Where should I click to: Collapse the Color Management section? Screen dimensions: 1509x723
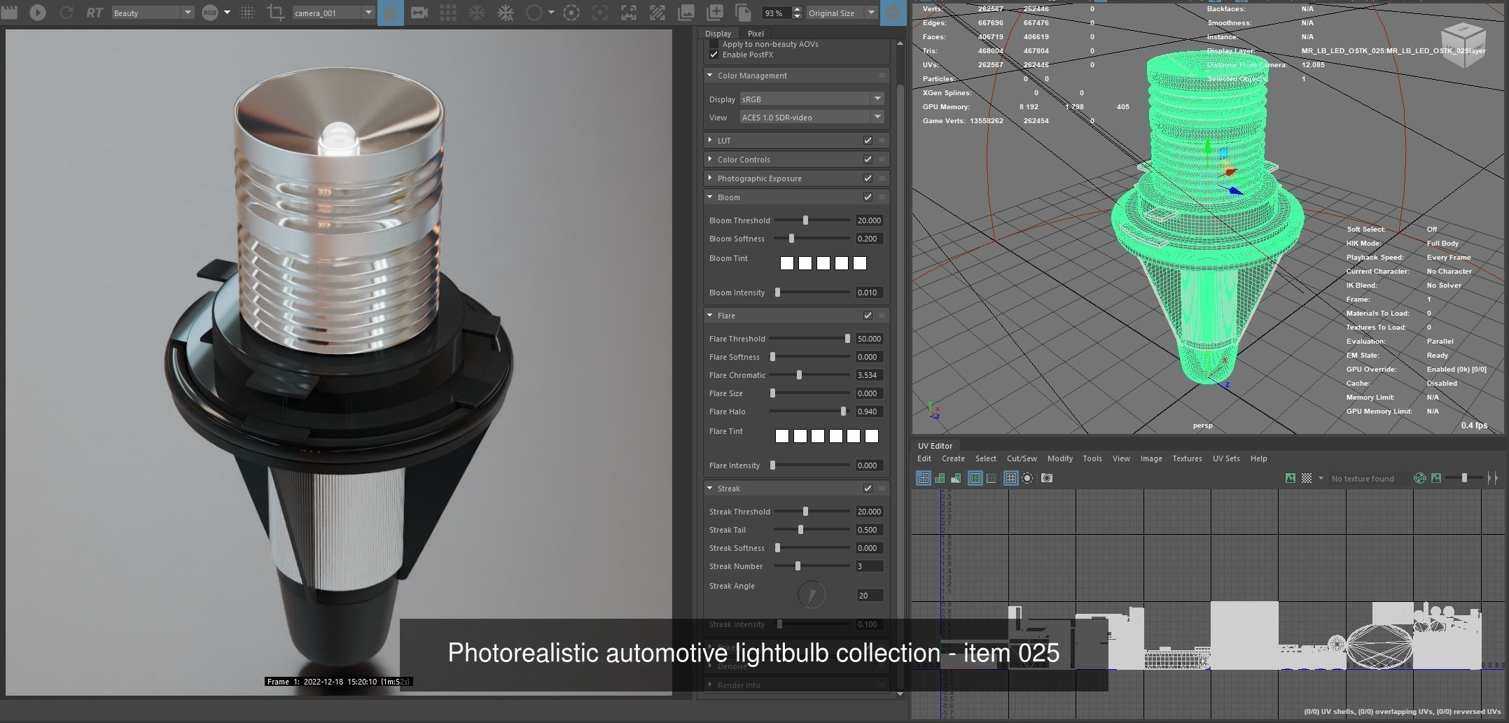tap(710, 76)
